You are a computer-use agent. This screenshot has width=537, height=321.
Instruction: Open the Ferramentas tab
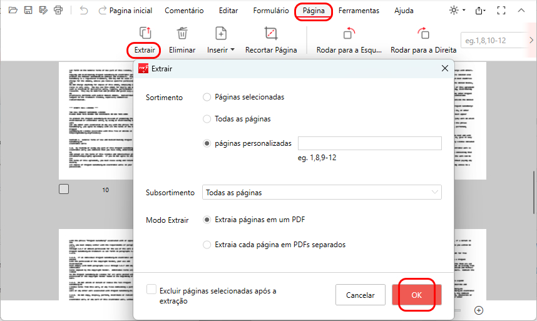359,11
